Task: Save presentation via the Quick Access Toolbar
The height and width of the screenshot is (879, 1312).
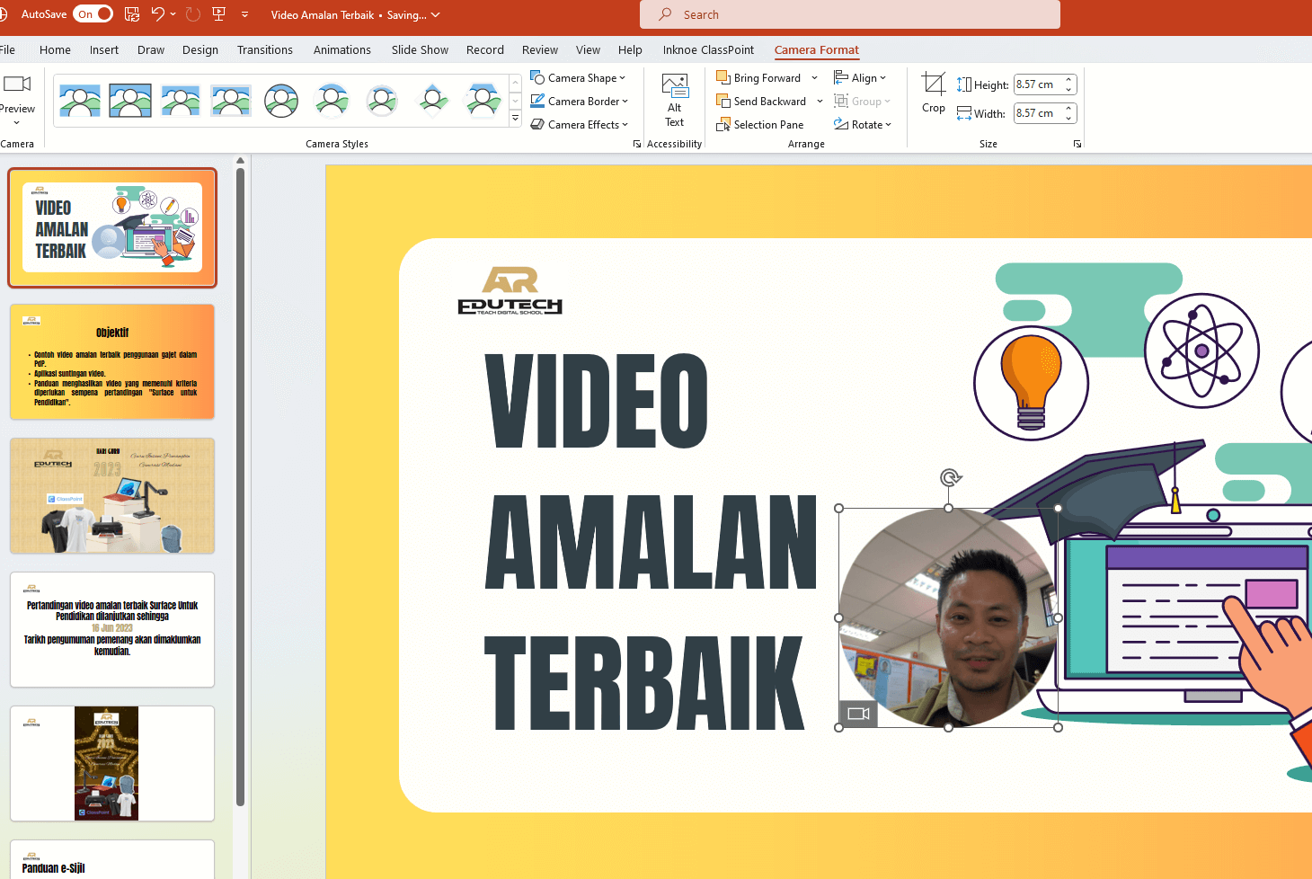Action: click(132, 14)
